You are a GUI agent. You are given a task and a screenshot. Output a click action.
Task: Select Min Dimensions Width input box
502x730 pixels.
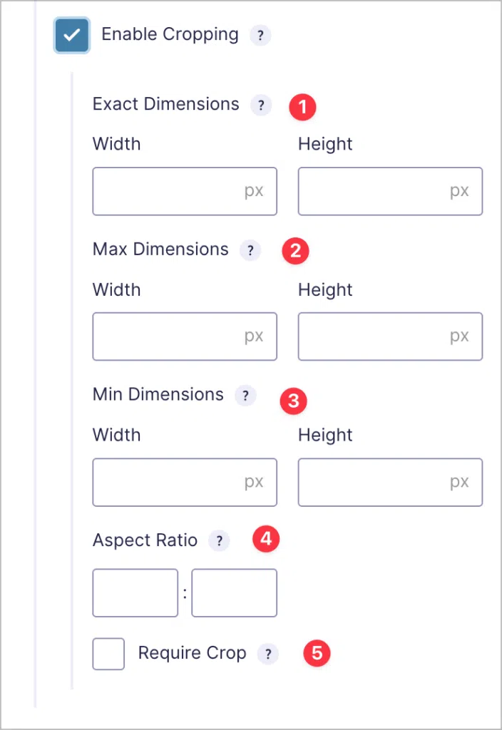pyautogui.click(x=185, y=482)
